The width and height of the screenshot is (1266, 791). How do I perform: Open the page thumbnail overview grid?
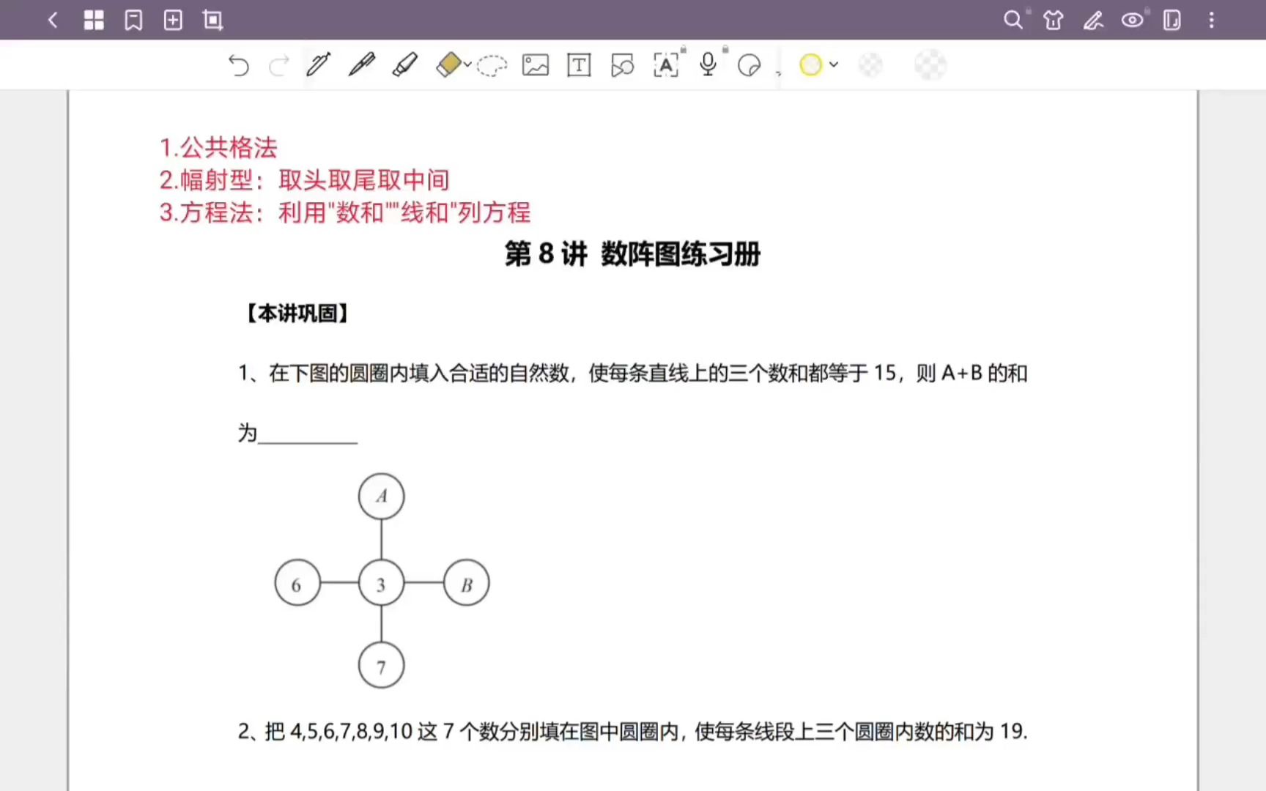[94, 20]
